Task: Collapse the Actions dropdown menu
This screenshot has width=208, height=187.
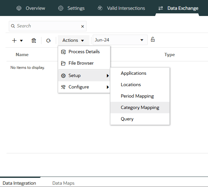Action: point(73,40)
